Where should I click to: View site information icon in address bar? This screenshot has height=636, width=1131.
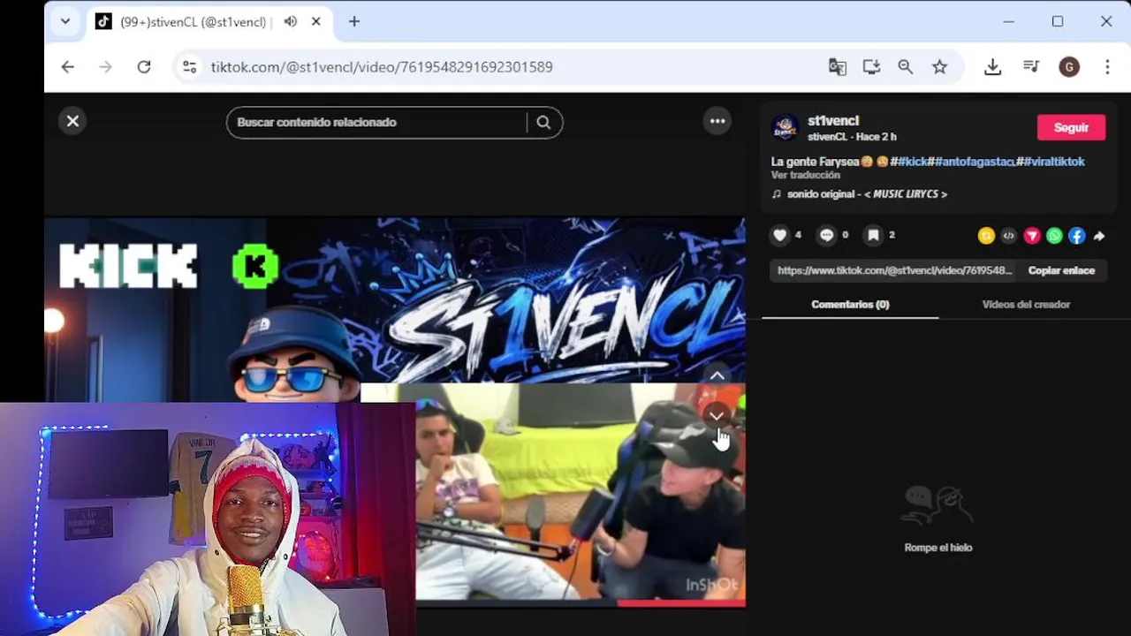189,67
